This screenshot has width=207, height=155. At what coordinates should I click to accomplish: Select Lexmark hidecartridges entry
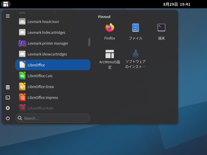coord(53,33)
